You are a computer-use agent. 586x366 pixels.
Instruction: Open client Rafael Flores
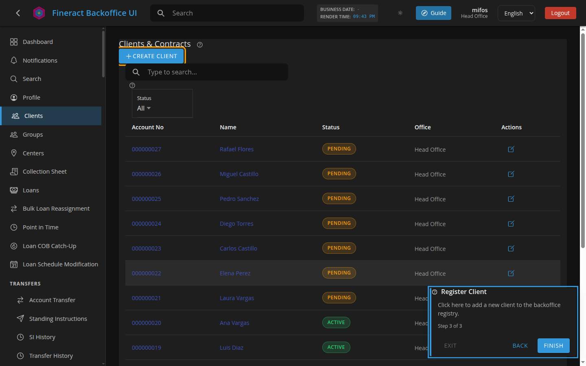coord(236,149)
